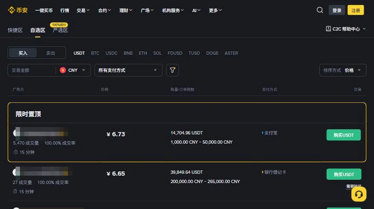
Task: Click the 价格 column header
Action: click(x=105, y=89)
